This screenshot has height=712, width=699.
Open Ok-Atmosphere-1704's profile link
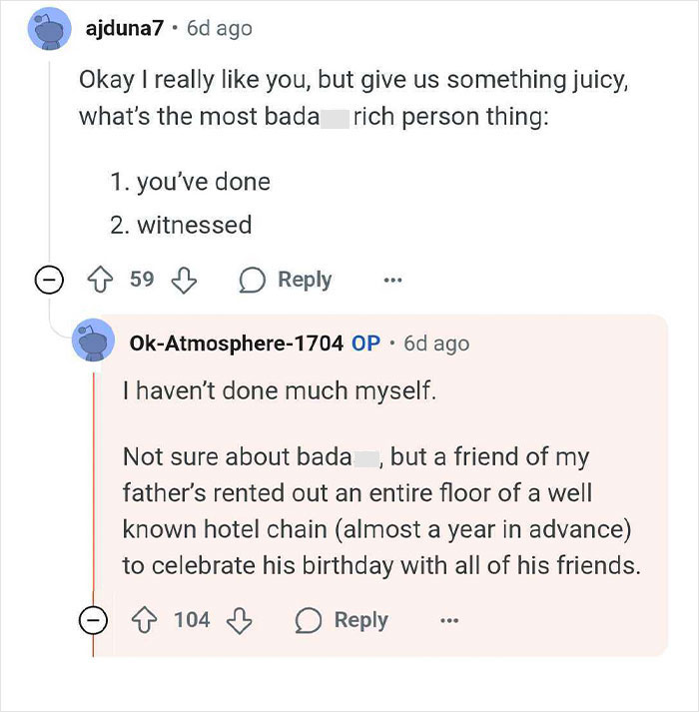pyautogui.click(x=236, y=343)
